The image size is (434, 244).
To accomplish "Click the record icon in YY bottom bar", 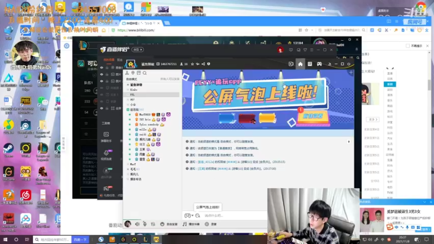I will 207,224.
